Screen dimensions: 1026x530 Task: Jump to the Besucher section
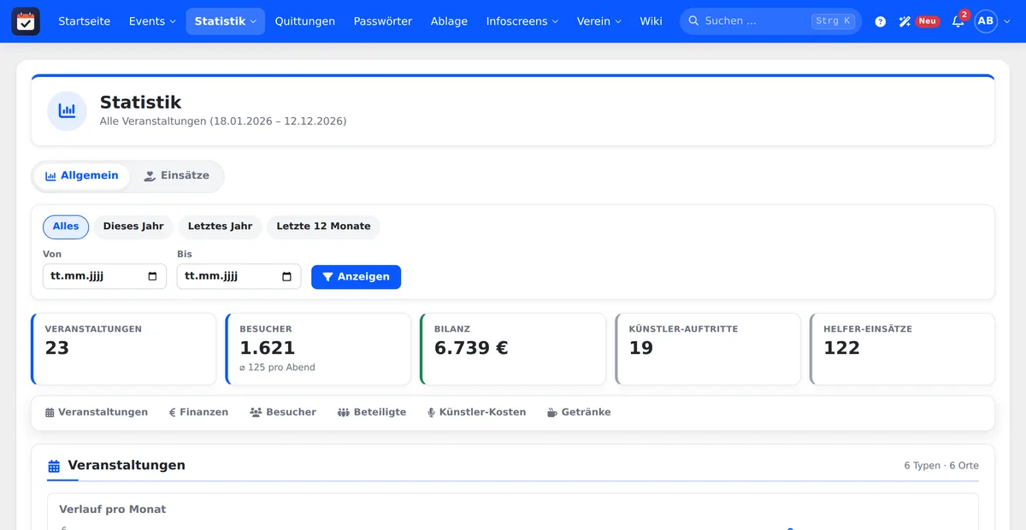pos(283,412)
